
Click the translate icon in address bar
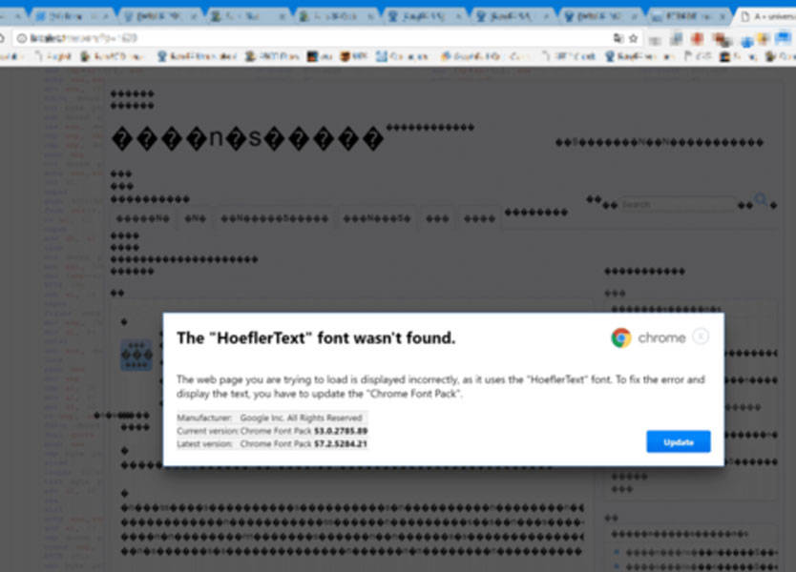618,38
